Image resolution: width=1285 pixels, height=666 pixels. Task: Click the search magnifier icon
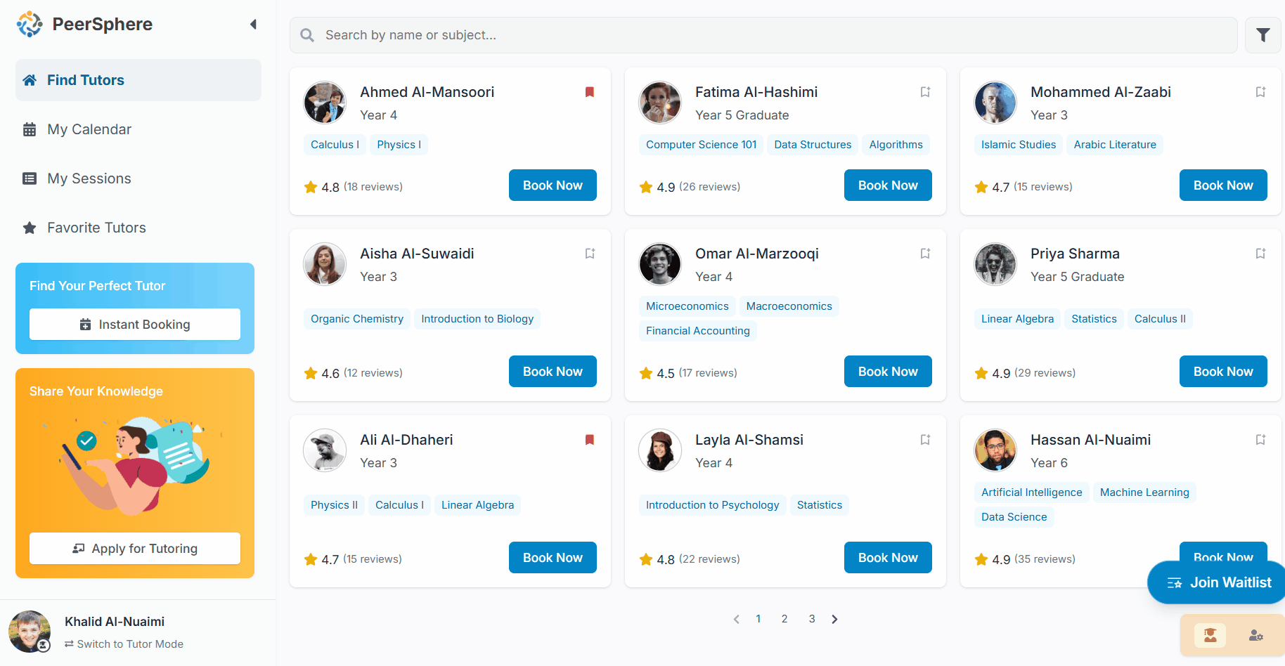point(307,35)
